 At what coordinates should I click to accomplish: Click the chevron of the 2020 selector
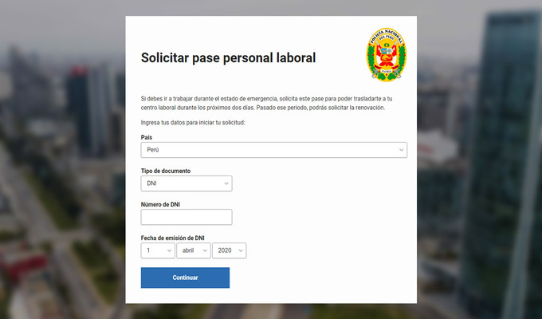pos(241,250)
